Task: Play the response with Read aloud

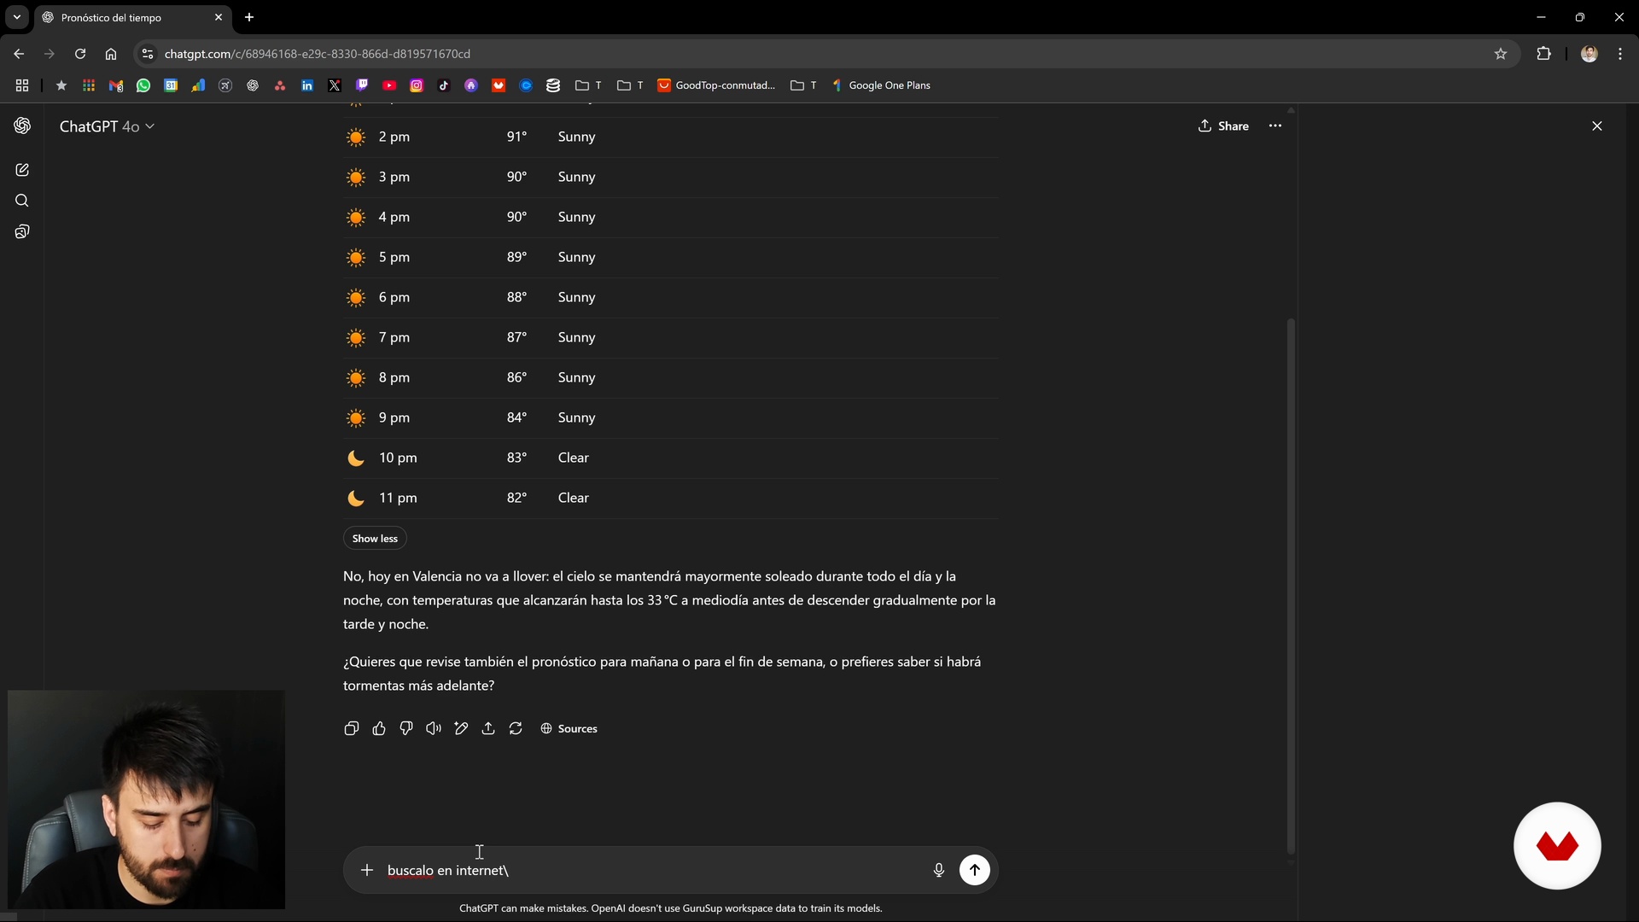Action: (434, 728)
